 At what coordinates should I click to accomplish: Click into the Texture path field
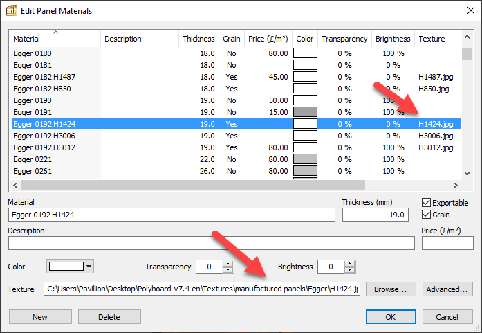coord(202,289)
